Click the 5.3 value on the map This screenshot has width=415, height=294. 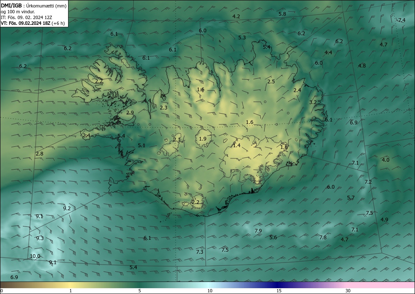point(242,38)
